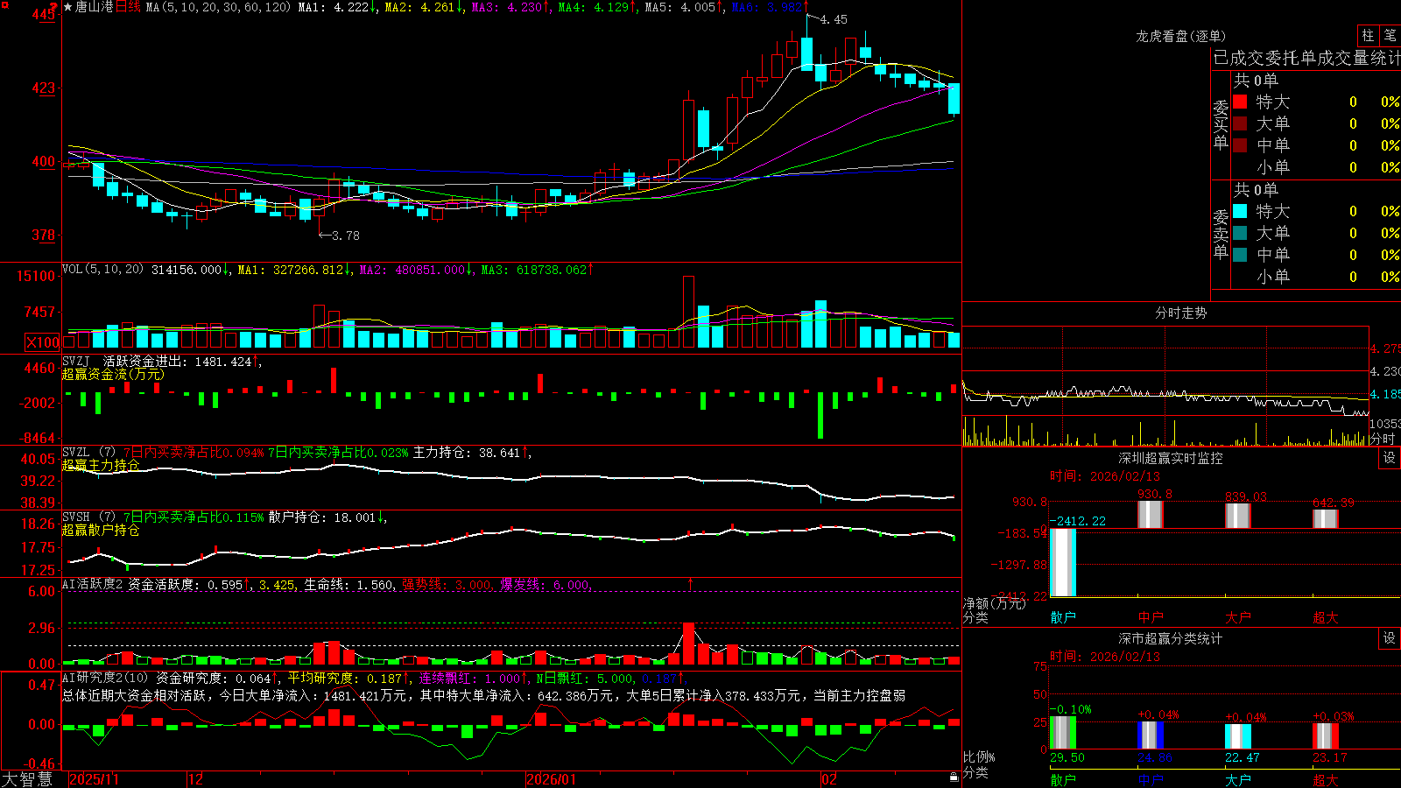Select 中户 category in 深市超赢分类统计 chart

(x=1151, y=779)
